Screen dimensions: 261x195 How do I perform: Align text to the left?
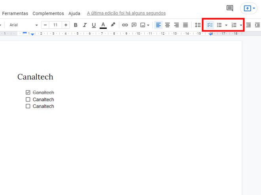tap(158, 25)
